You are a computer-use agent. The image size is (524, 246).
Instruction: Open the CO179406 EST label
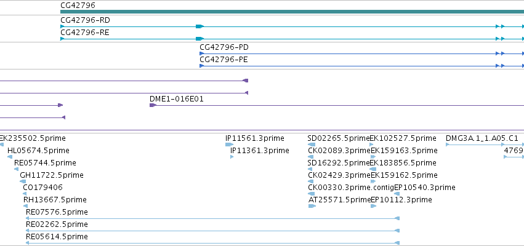pyautogui.click(x=42, y=187)
